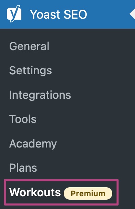Click the Plans text link
Screen dimensions: 135x209
pyautogui.click(x=23, y=168)
